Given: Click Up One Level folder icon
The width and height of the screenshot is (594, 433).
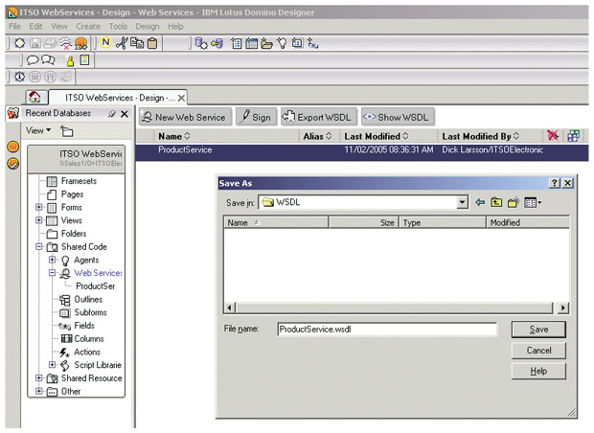Looking at the screenshot, I should click(x=496, y=203).
